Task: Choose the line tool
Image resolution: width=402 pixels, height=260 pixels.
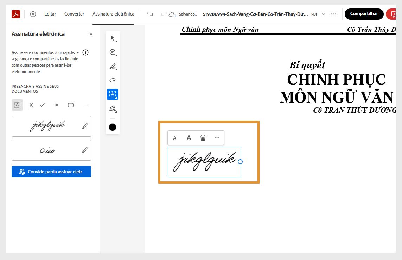Action: pyautogui.click(x=85, y=105)
